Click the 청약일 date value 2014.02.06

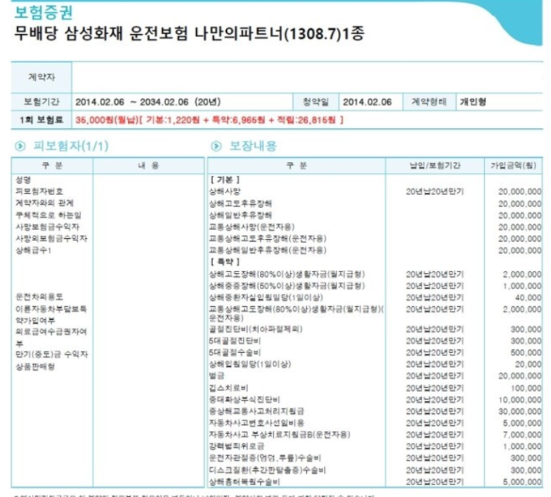[367, 102]
